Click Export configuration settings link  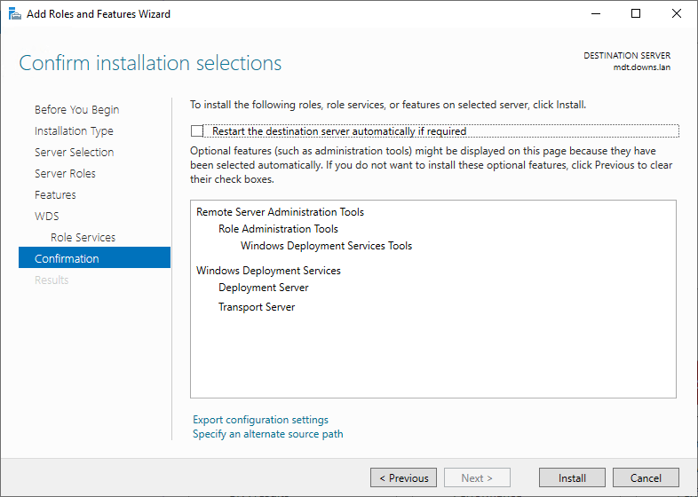click(260, 420)
